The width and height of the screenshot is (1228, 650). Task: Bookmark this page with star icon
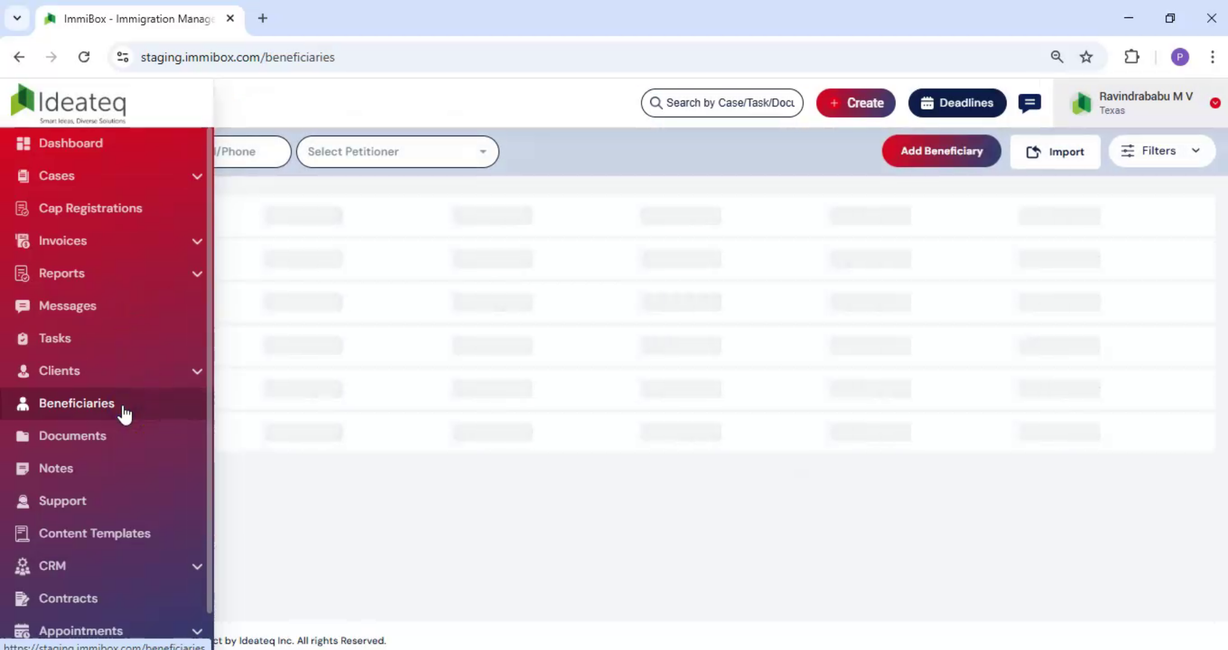1086,57
